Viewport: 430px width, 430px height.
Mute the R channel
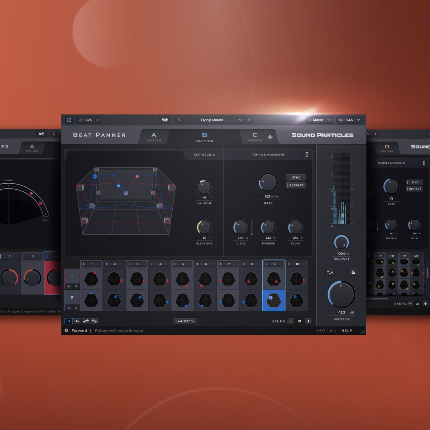68,307
